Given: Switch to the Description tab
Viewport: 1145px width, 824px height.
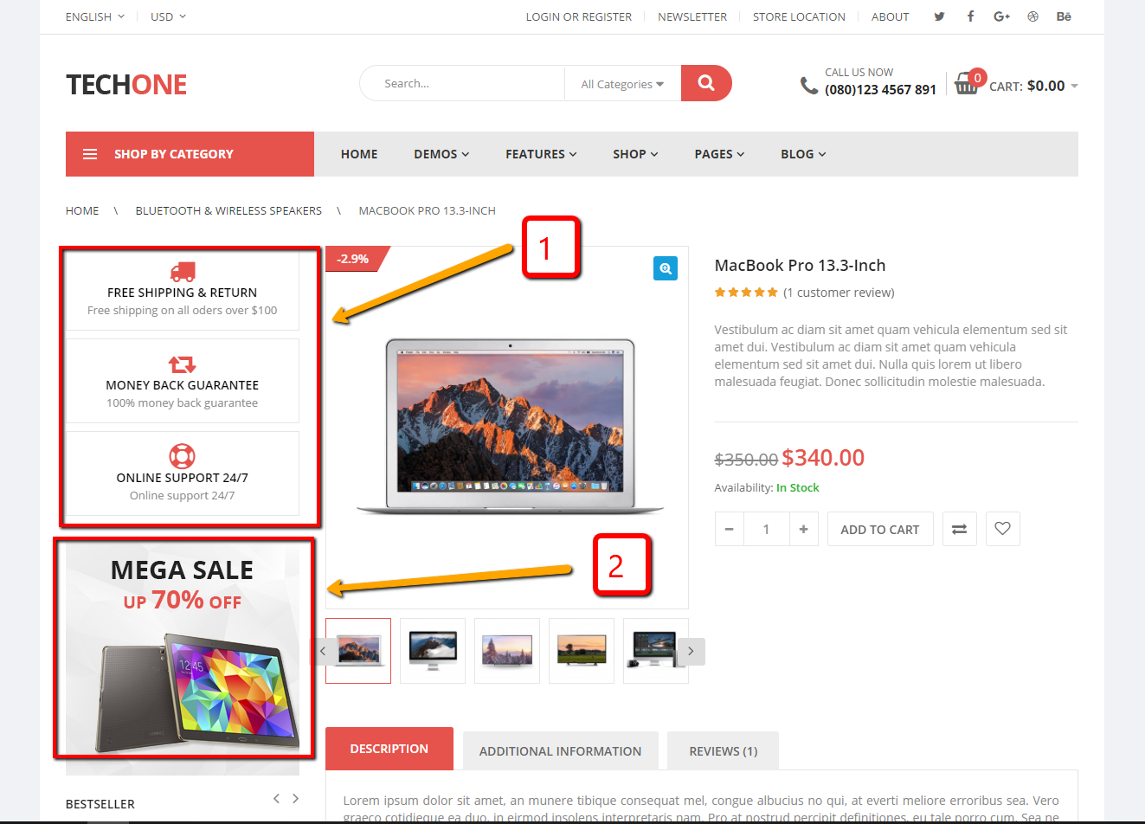Looking at the screenshot, I should [x=389, y=749].
